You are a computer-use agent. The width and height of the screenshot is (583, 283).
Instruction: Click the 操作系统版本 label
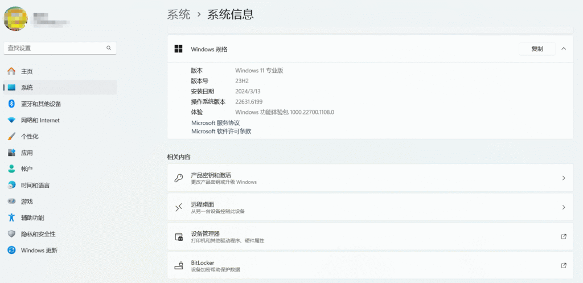click(x=208, y=101)
